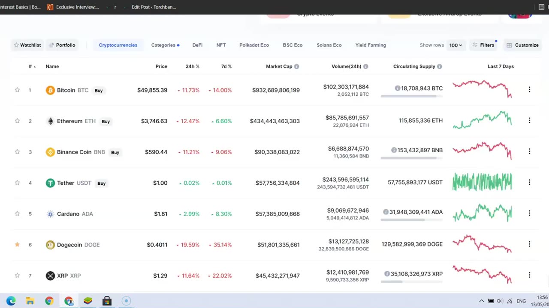Open the BSC Eco tab
This screenshot has width=549, height=308.
[293, 45]
